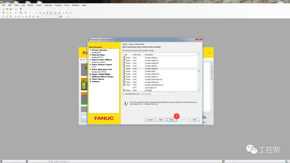Click the Teach Pendant toolbar icon
Viewport: 290px width, 163px height.
point(3,13)
